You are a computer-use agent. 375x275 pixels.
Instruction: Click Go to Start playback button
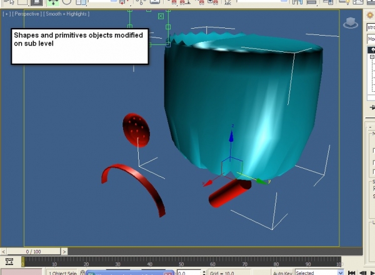(351, 272)
